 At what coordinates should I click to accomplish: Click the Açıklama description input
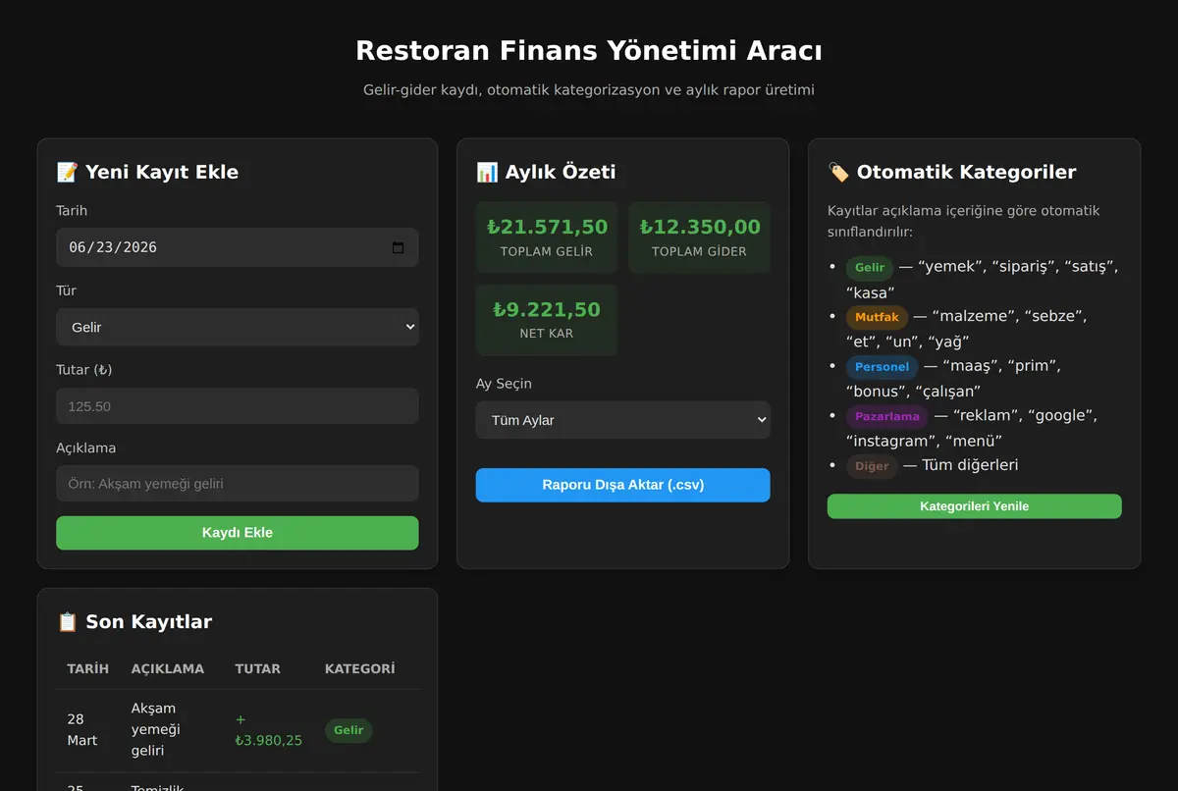tap(238, 484)
